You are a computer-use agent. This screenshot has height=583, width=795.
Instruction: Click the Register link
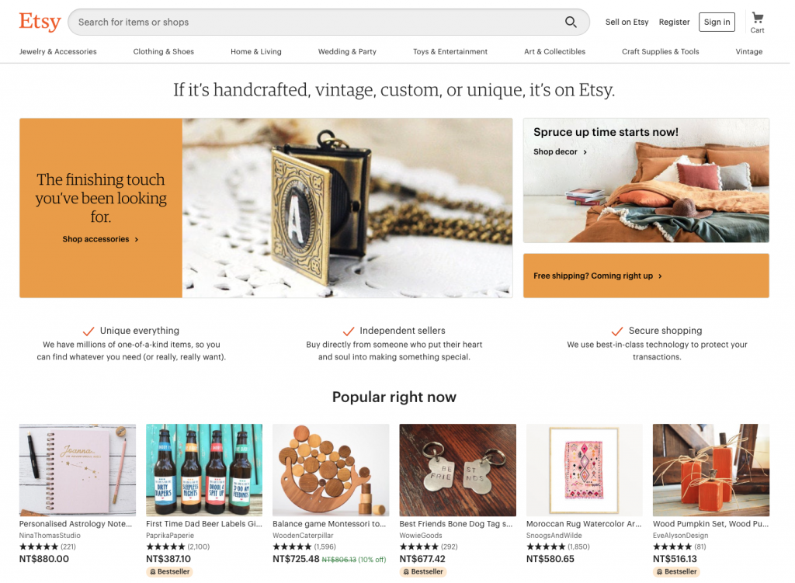[674, 22]
